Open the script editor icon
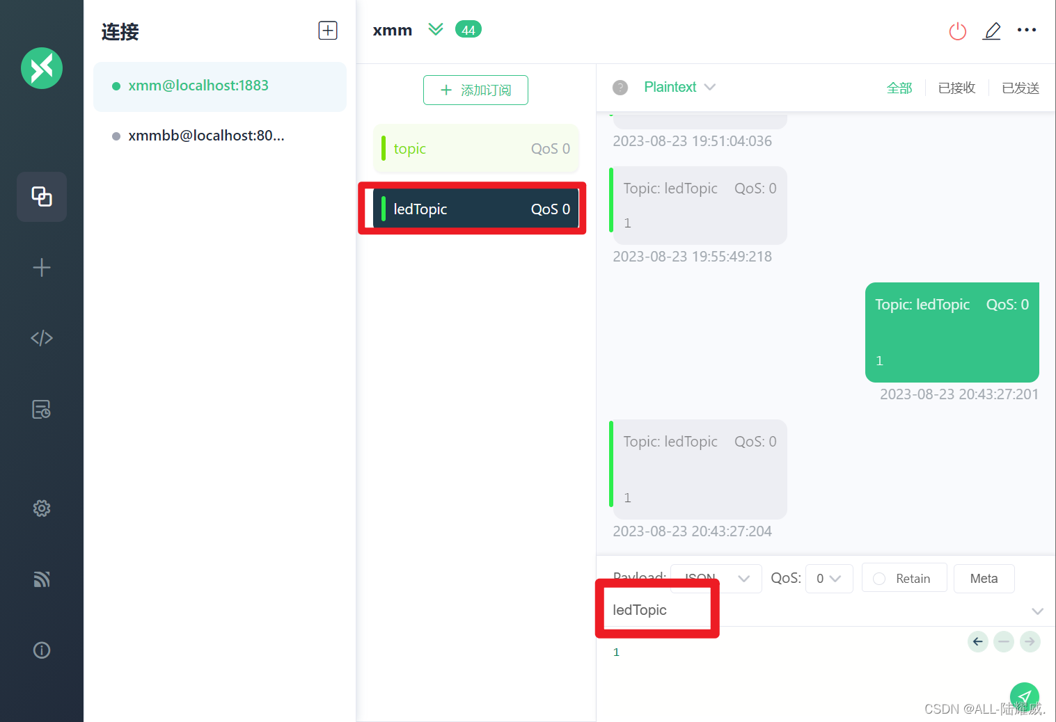Screen dimensions: 1056x722 [41, 338]
